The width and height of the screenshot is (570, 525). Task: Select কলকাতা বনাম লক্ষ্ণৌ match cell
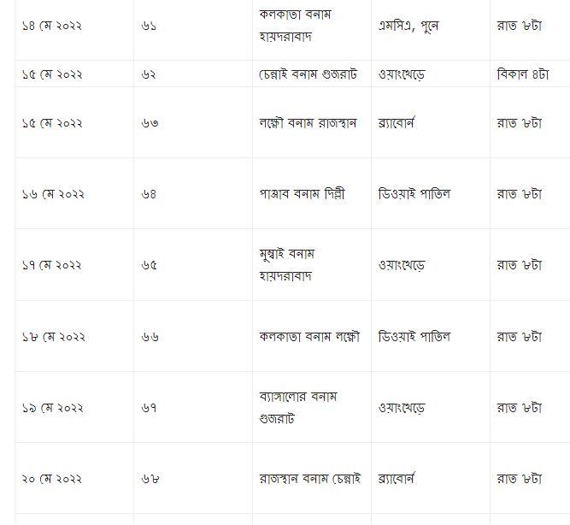tap(309, 337)
